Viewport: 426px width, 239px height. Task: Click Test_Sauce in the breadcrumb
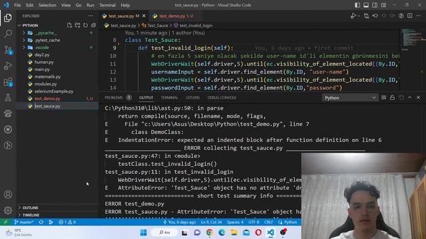pos(158,25)
